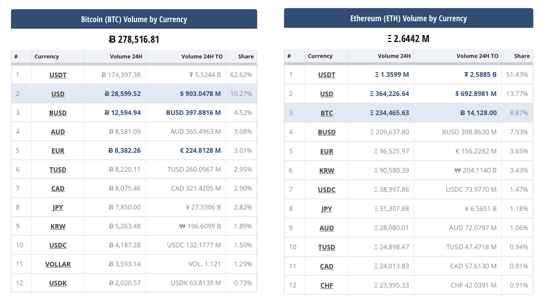Open USDC link in Bitcoin table
539x303 pixels.
coord(58,245)
